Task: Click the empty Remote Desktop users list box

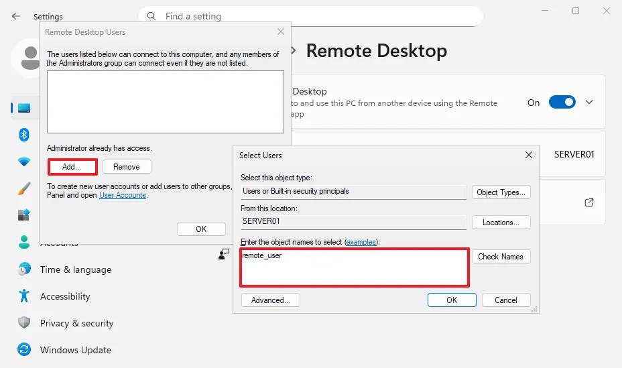Action: point(166,102)
